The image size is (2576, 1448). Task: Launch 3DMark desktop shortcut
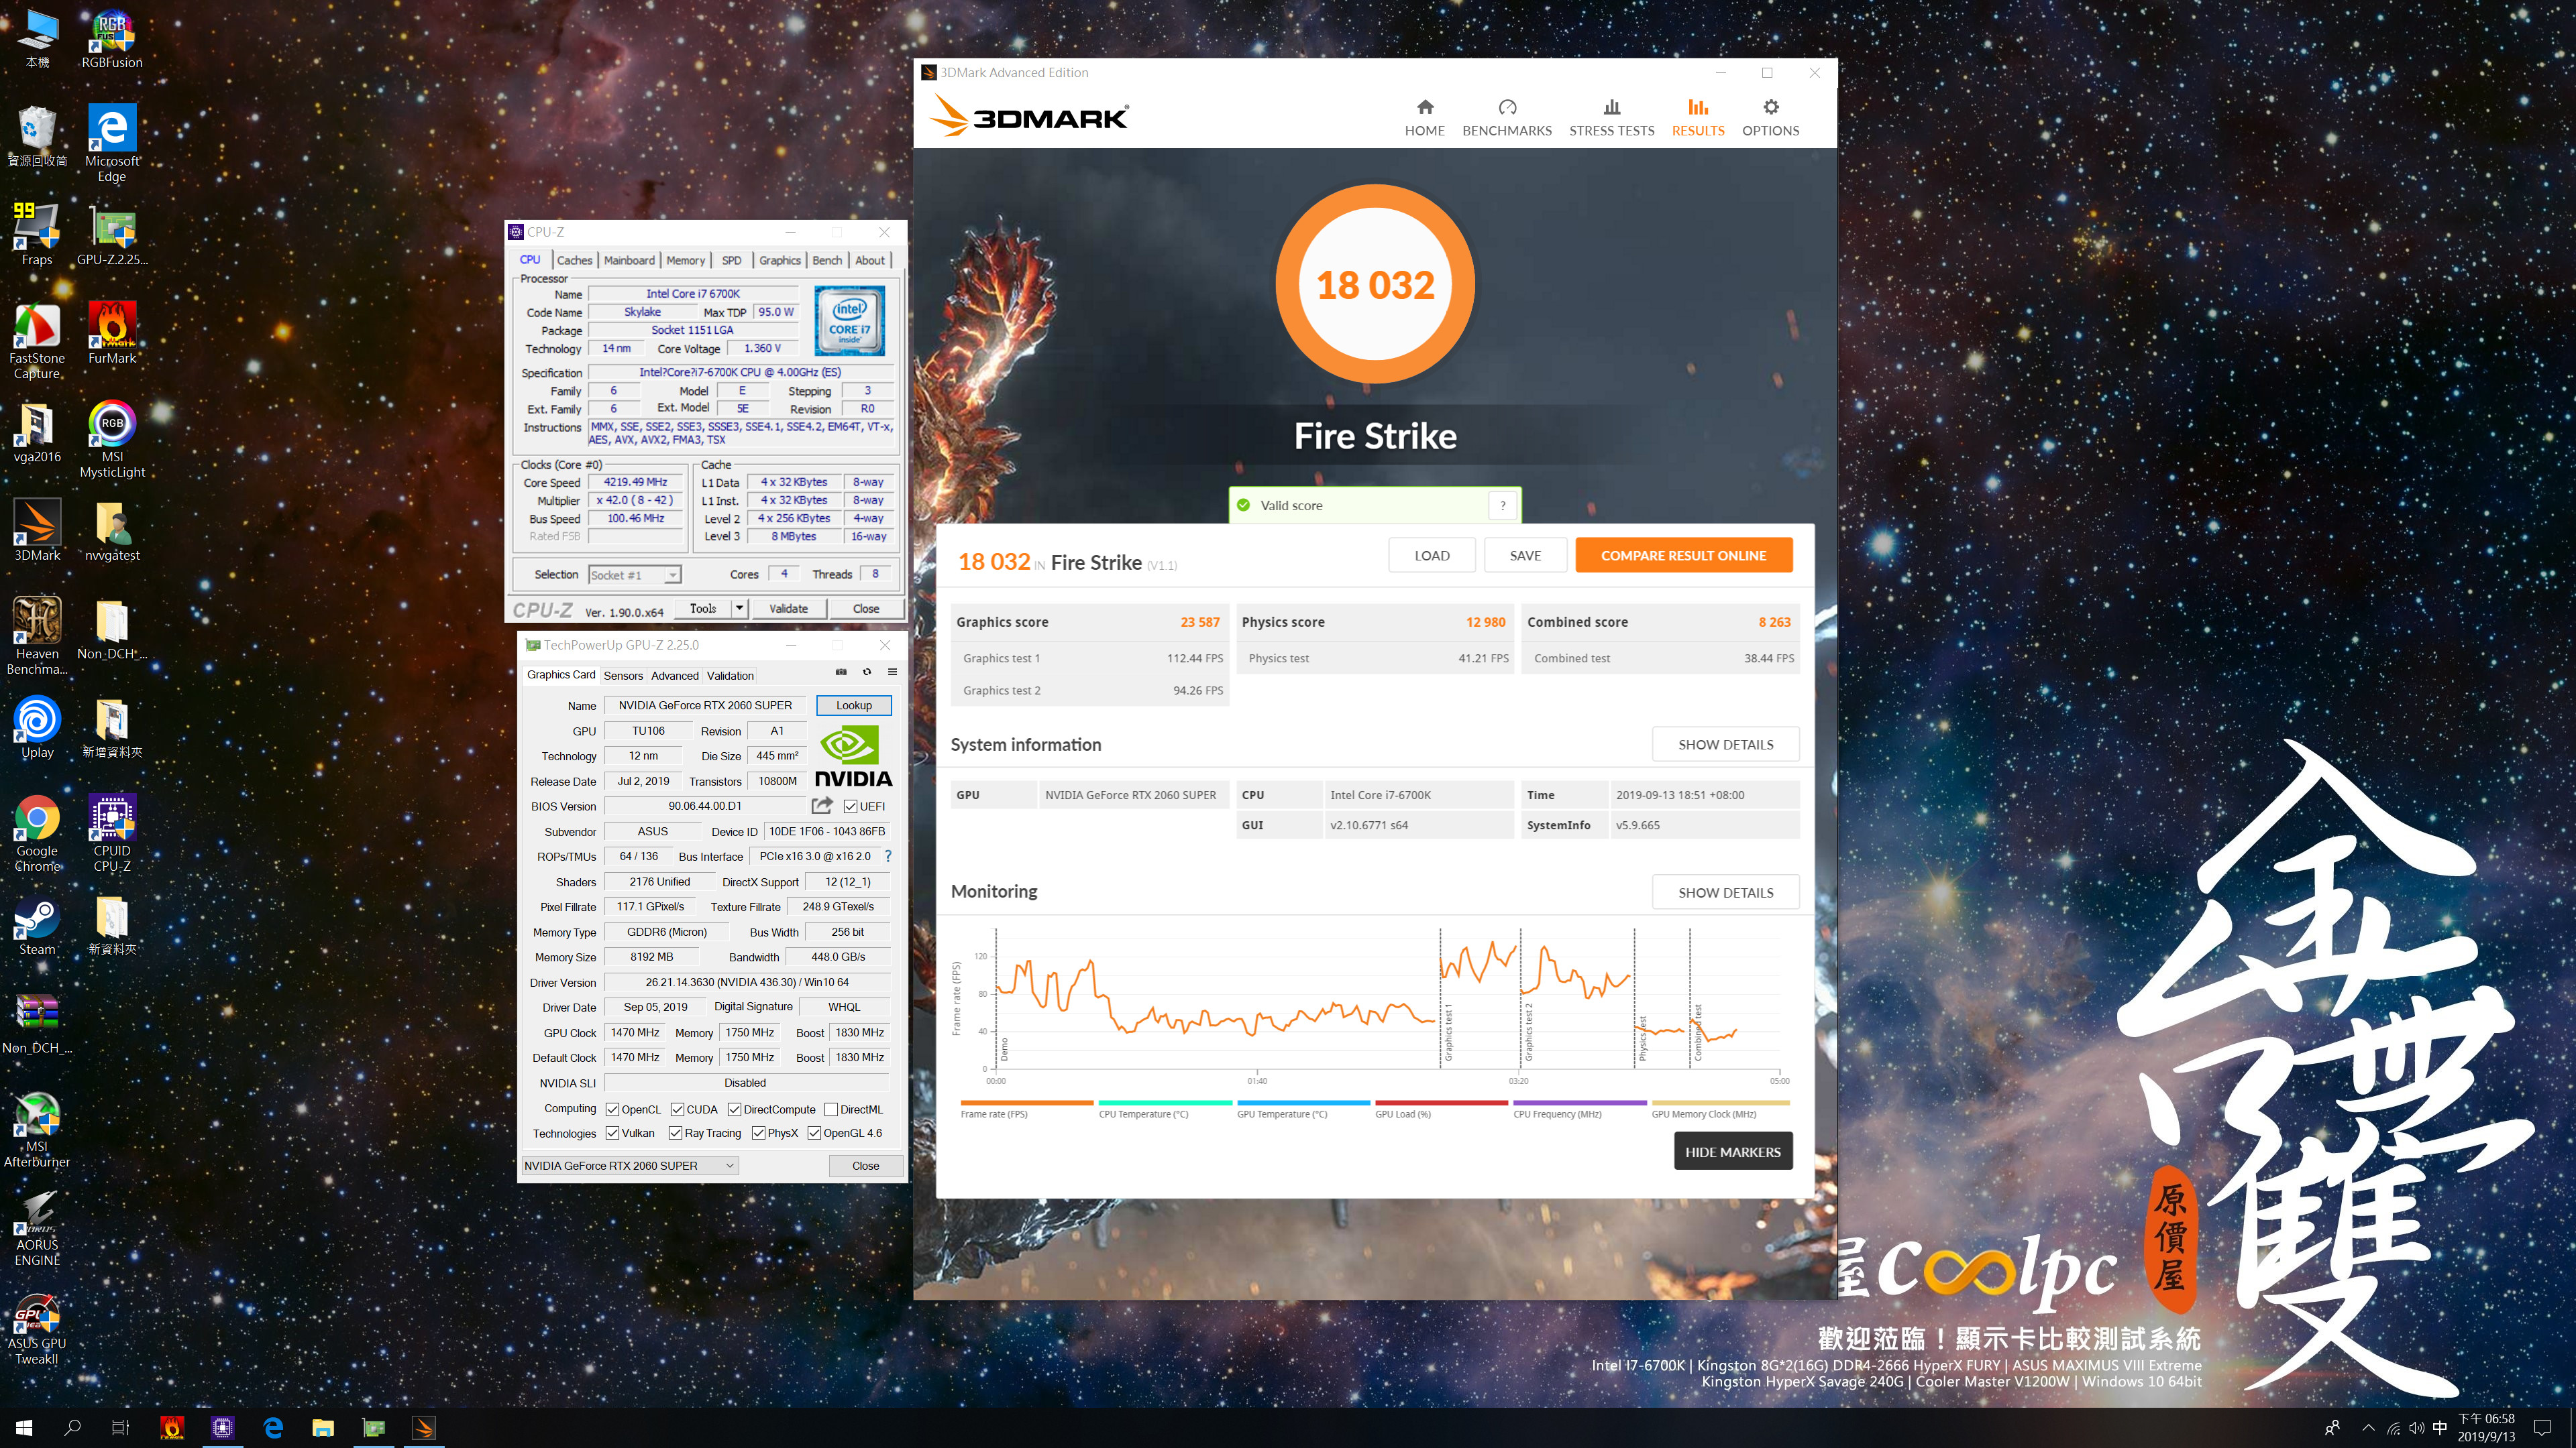37,530
